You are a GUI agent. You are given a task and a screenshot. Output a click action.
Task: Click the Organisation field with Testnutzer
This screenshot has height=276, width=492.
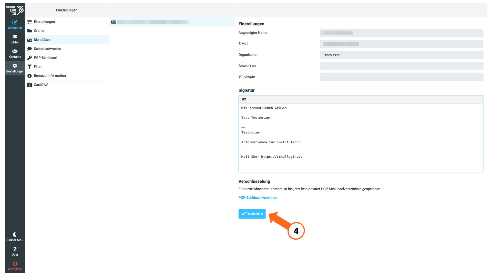coord(402,55)
